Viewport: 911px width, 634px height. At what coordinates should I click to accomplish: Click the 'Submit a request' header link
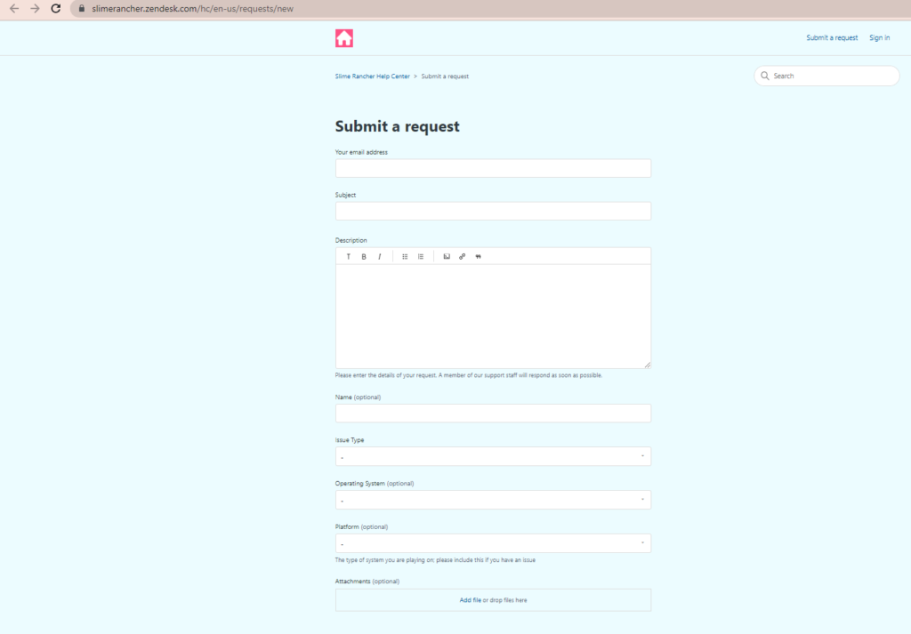[832, 37]
